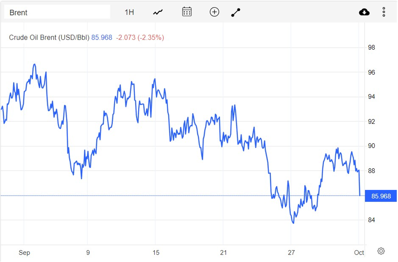The width and height of the screenshot is (398, 262).
Task: Open the 1H interval dropdown
Action: (x=129, y=12)
